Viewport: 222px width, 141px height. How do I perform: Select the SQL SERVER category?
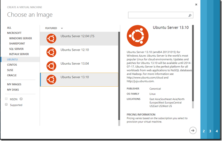(17, 49)
